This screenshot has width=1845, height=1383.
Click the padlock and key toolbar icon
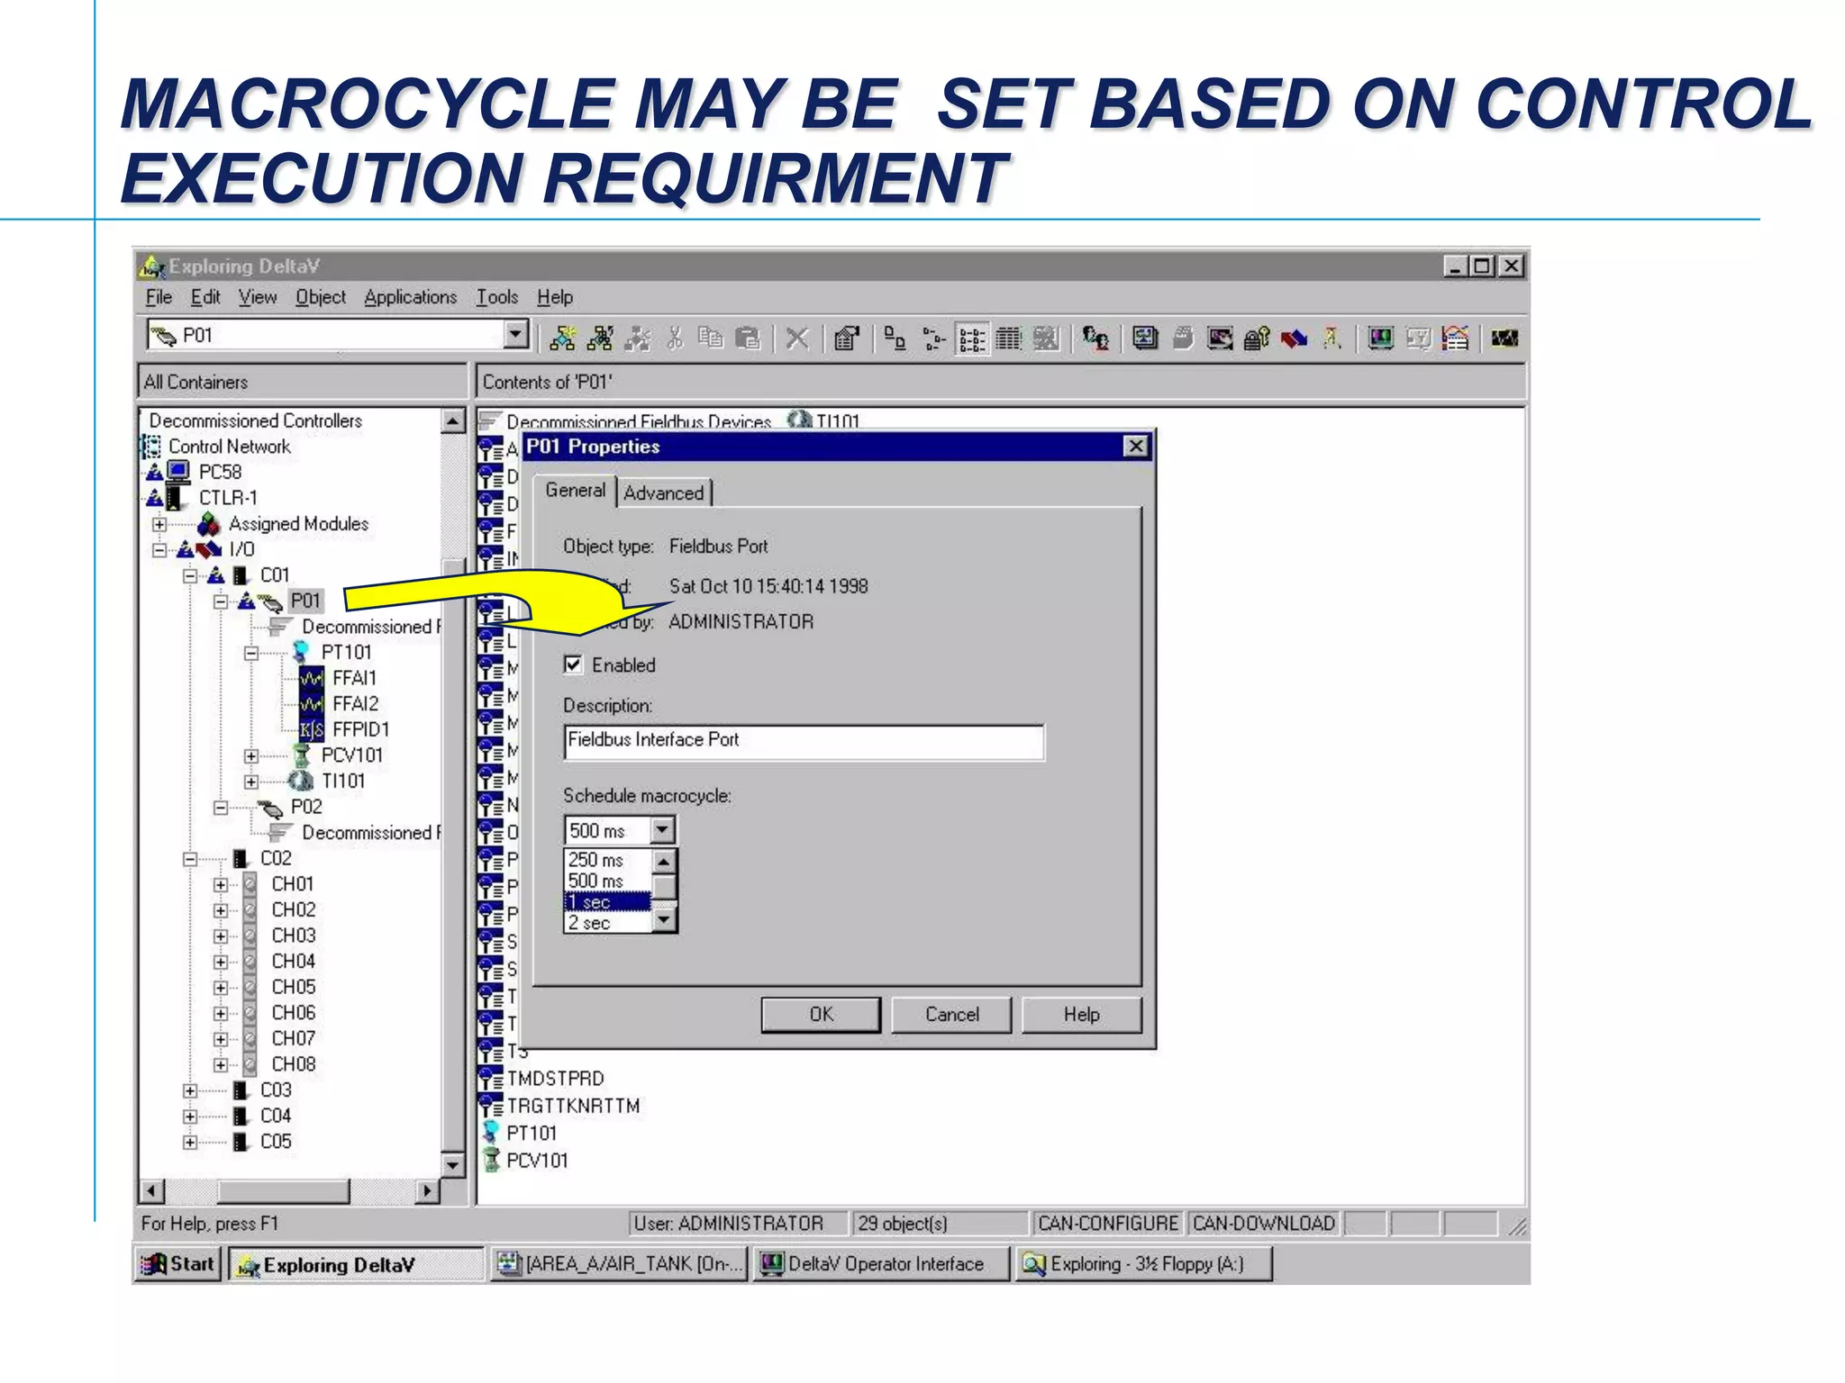(1257, 339)
